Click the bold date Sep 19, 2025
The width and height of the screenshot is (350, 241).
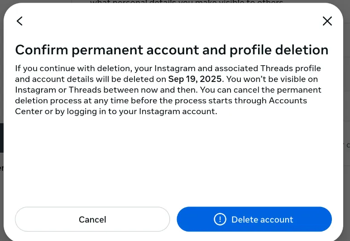[195, 79]
